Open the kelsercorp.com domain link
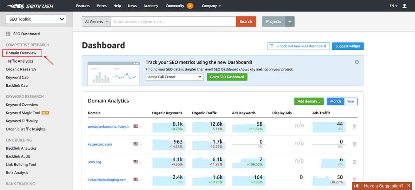Image resolution: width=415 pixels, height=190 pixels. (x=100, y=144)
